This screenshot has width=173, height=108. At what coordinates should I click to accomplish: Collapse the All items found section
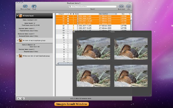[17, 16]
